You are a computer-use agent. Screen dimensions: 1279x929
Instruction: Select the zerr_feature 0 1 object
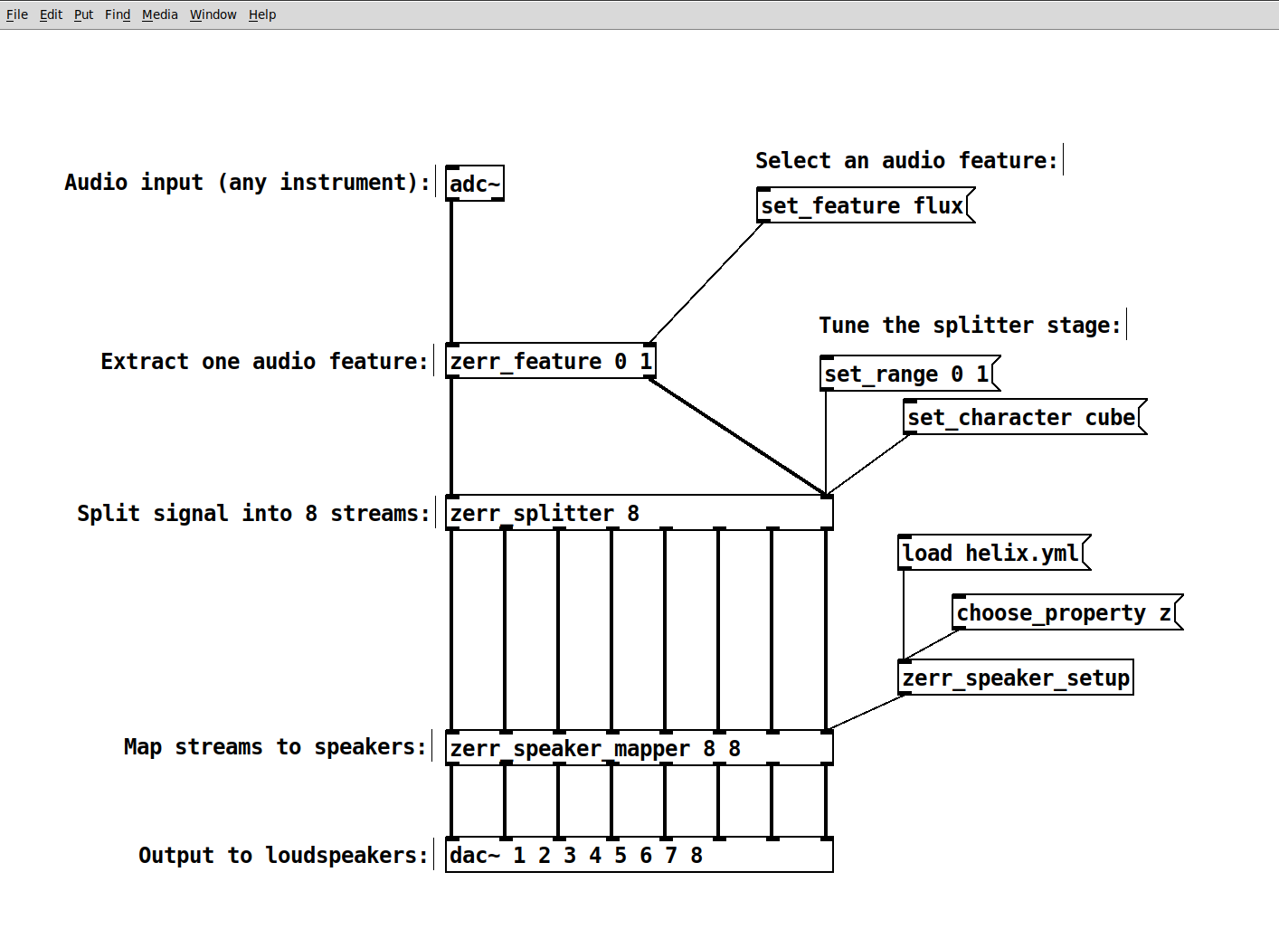[550, 362]
